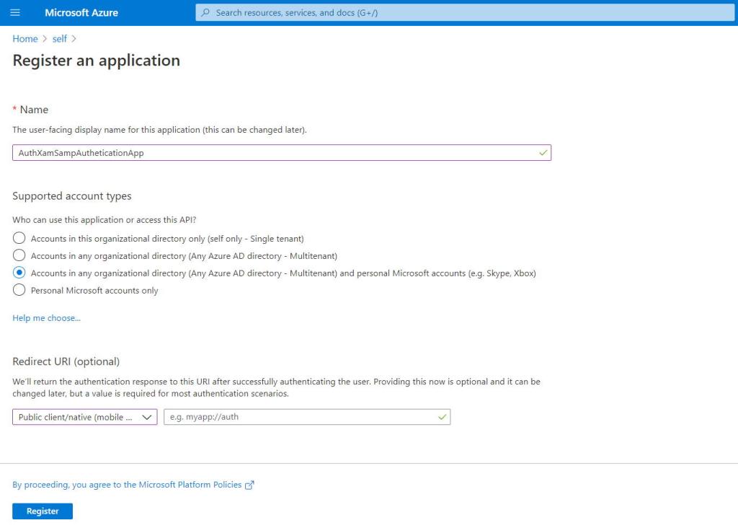Click the green checkmark beside the redirect URI box
Viewport: 738px width, 528px height.
click(x=441, y=416)
